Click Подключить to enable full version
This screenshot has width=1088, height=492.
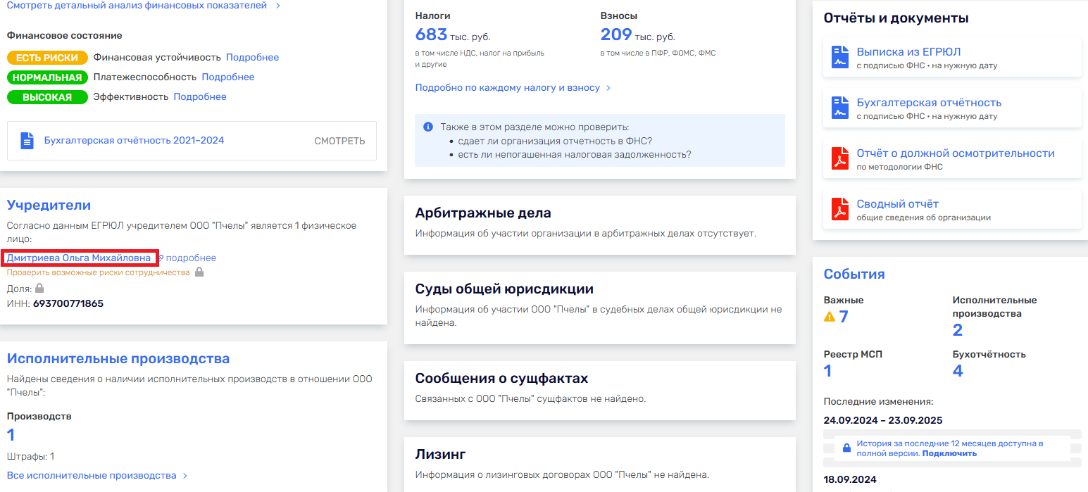click(949, 454)
